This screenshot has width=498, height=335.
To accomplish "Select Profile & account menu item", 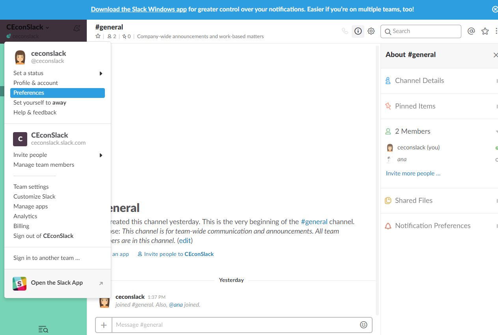I will pos(58,83).
